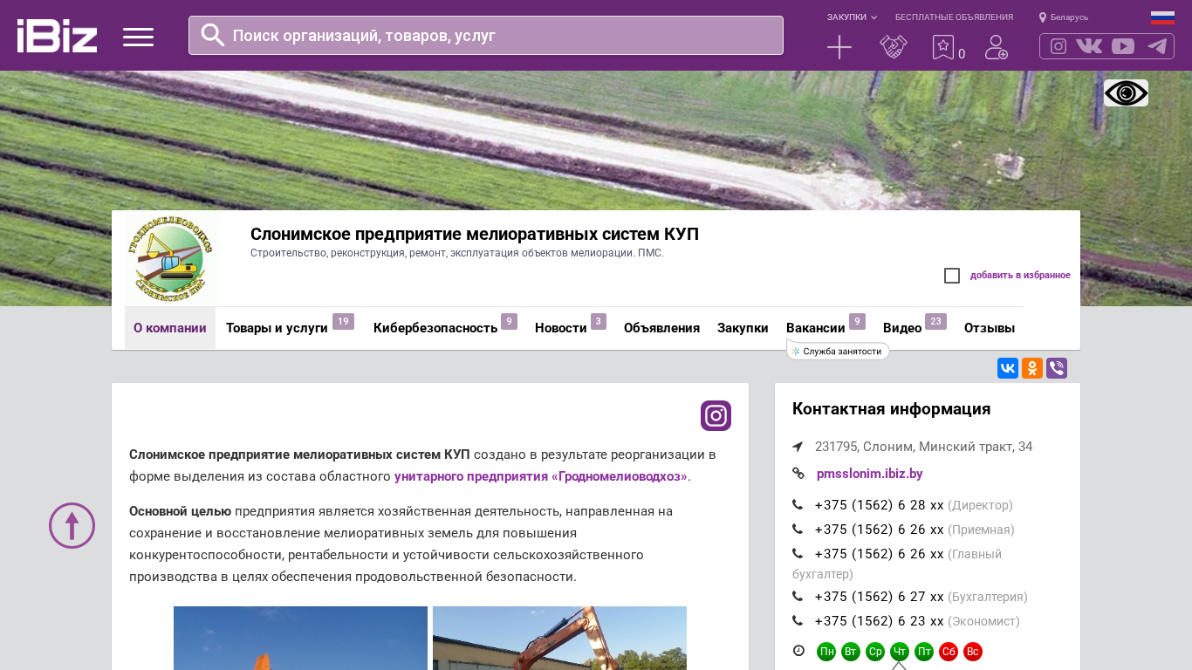Click the iBiz logo

click(x=57, y=36)
